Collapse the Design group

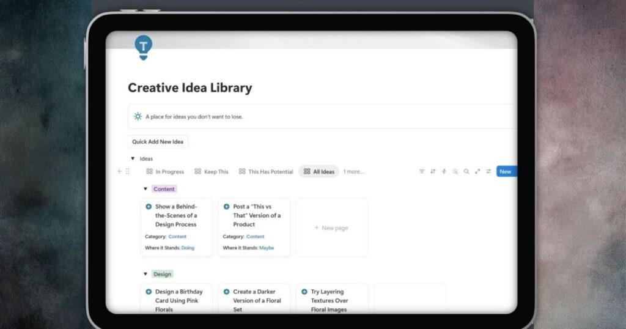pyautogui.click(x=145, y=274)
